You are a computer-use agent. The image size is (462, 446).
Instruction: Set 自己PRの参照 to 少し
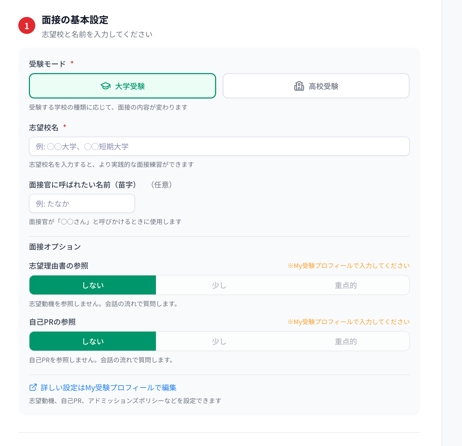219,341
